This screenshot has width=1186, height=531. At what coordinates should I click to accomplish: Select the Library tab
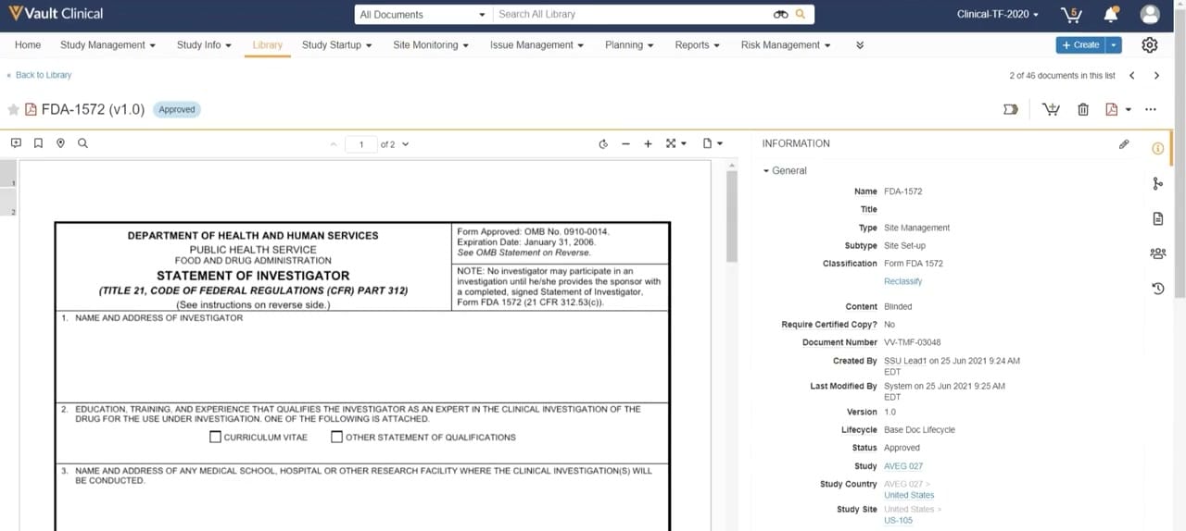tap(267, 44)
